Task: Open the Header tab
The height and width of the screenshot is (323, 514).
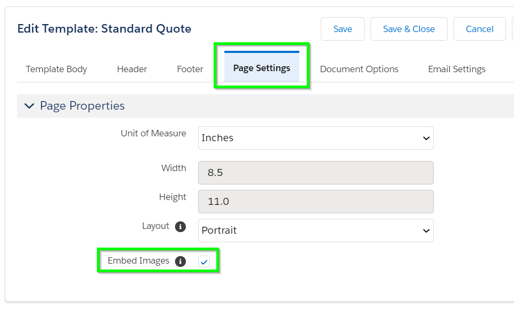Action: 132,69
